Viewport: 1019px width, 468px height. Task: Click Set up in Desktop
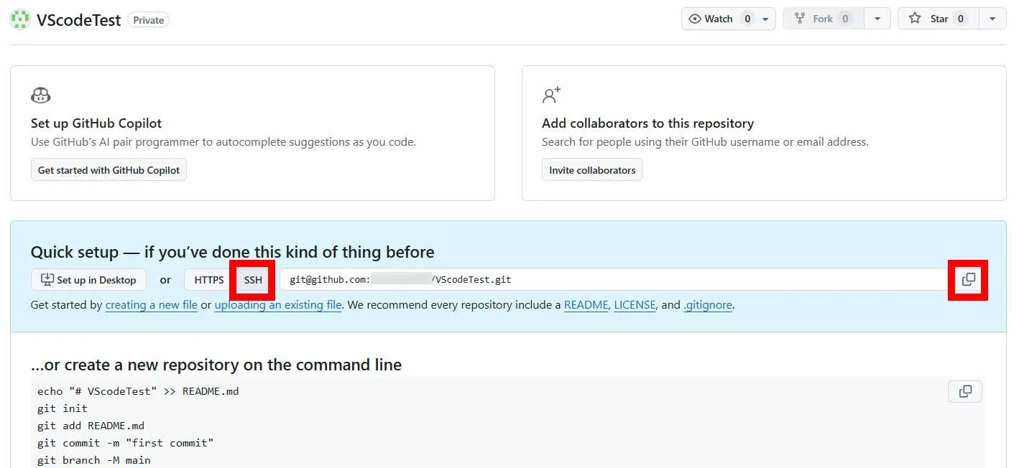click(x=88, y=280)
